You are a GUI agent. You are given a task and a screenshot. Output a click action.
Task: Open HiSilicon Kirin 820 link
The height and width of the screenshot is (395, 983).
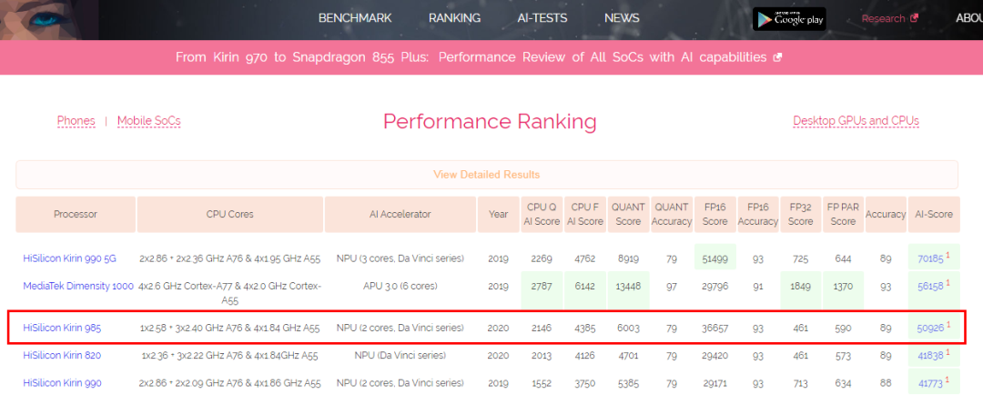[62, 356]
